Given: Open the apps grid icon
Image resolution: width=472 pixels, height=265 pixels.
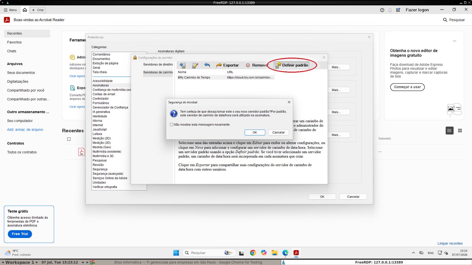Looking at the screenshot, I should (398, 10).
